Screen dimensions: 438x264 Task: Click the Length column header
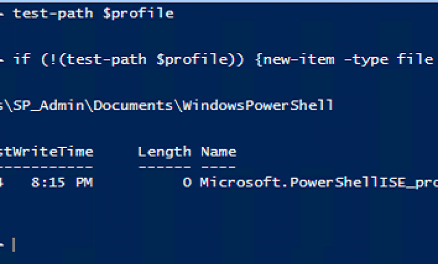164,151
